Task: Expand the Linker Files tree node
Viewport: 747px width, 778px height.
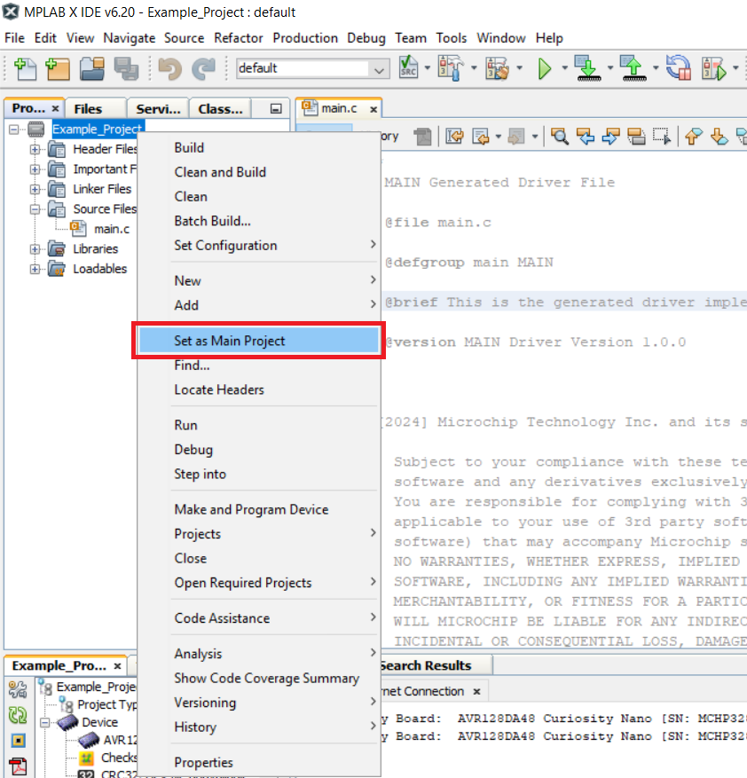Action: coord(35,189)
